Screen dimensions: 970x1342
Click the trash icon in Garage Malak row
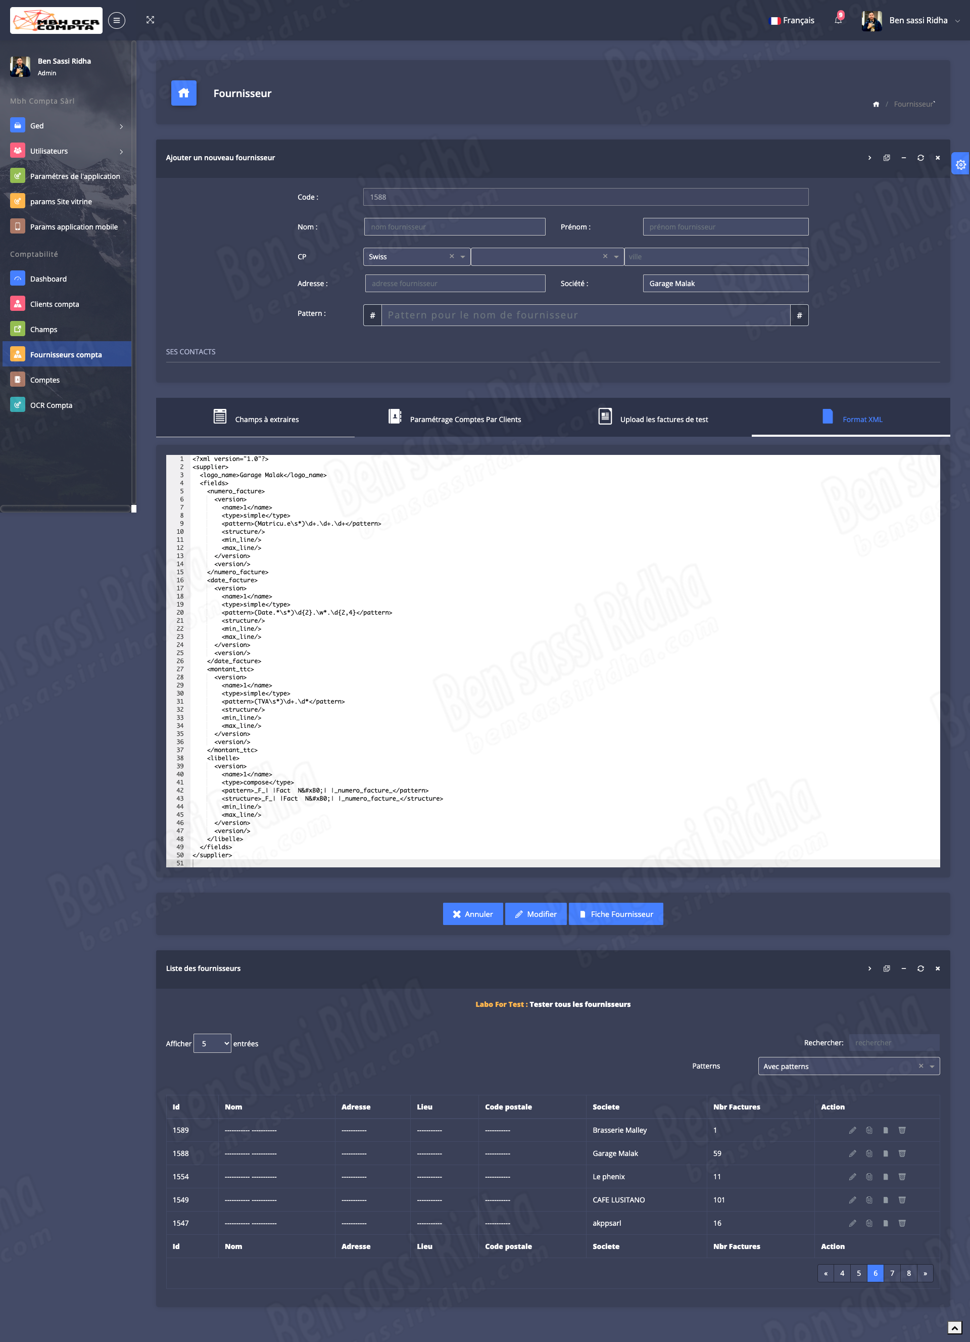[902, 1153]
